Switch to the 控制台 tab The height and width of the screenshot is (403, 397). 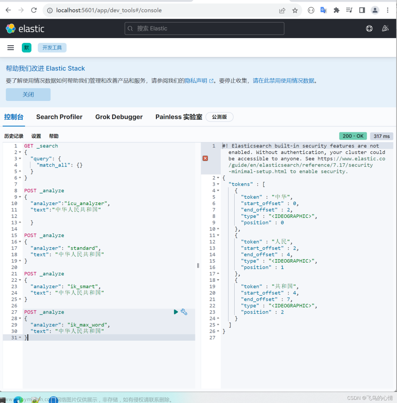click(x=14, y=117)
